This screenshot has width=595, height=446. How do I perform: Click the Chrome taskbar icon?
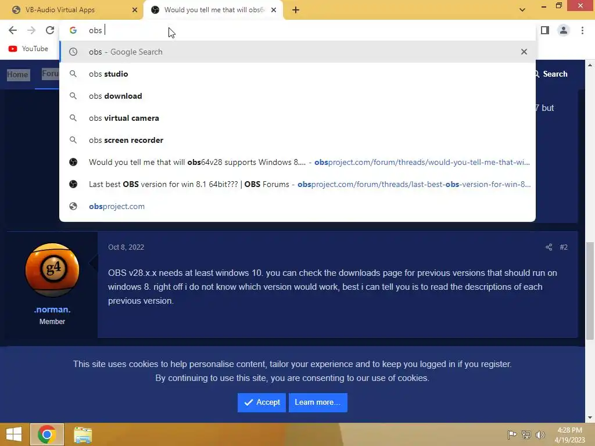47,434
